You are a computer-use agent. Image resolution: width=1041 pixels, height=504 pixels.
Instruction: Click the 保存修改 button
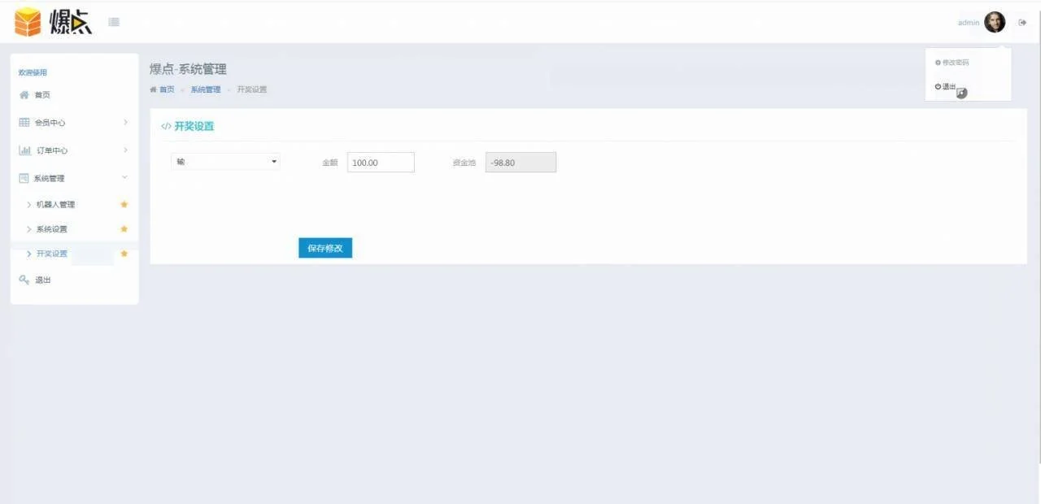coord(325,248)
